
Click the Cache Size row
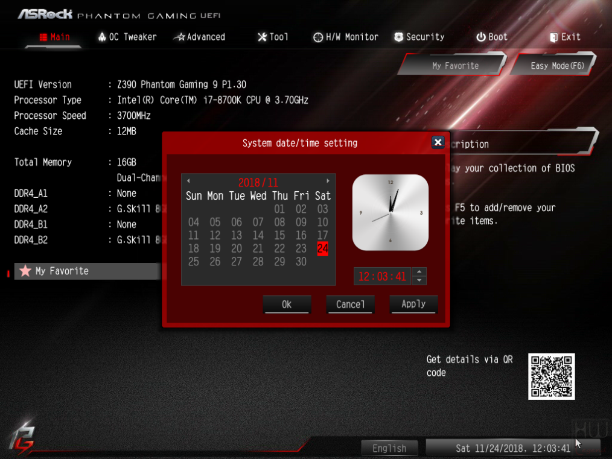(x=75, y=131)
